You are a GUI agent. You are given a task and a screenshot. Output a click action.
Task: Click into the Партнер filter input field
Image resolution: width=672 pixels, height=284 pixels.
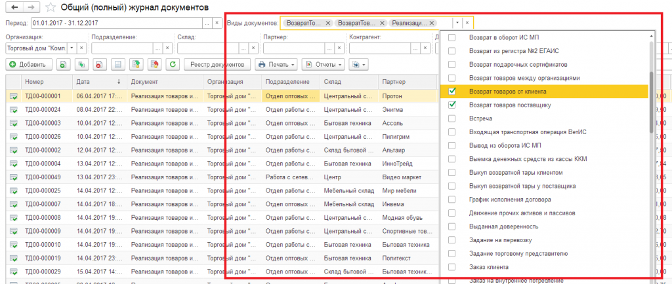294,48
